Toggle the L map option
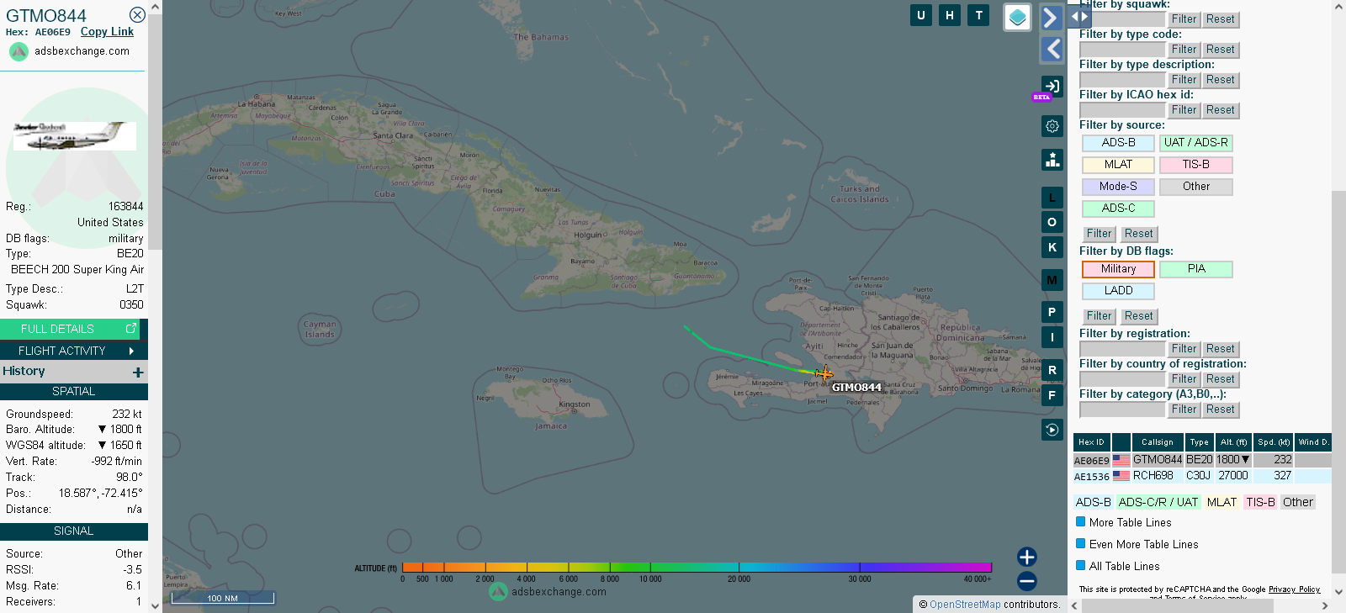Viewport: 1346px width, 613px height. tap(1052, 198)
